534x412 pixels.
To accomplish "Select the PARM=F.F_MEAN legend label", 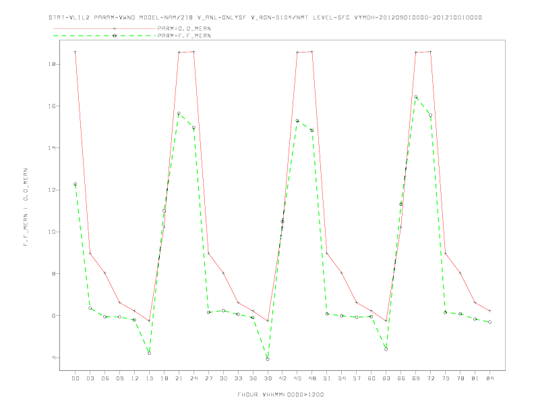I will 184,36.
